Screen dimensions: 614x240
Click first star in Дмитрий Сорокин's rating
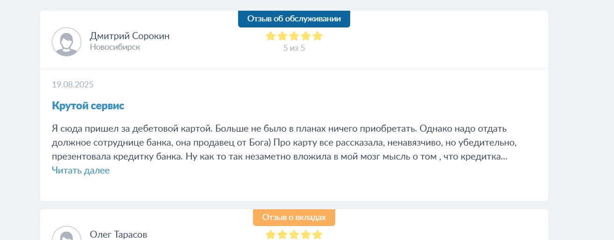271,36
